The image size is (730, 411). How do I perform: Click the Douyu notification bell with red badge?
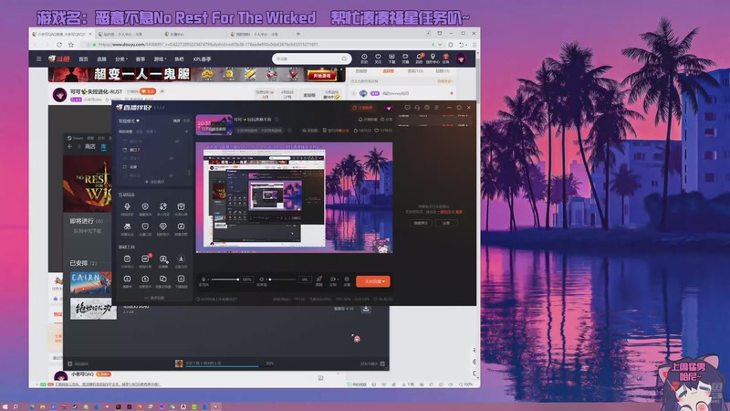(x=419, y=57)
